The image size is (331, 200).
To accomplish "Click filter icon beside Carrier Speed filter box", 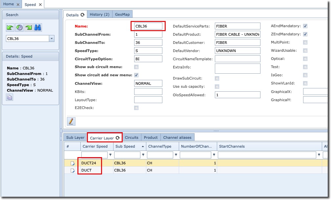I will (x=110, y=155).
